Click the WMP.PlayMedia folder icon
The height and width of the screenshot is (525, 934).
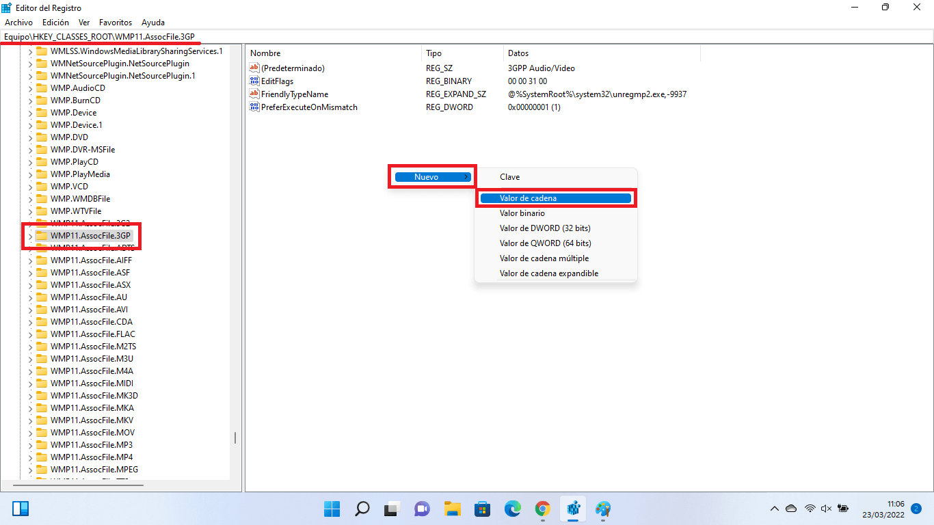pos(42,174)
